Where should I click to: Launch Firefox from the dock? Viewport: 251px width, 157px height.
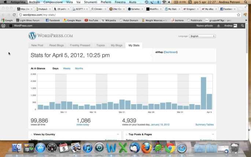146,148
